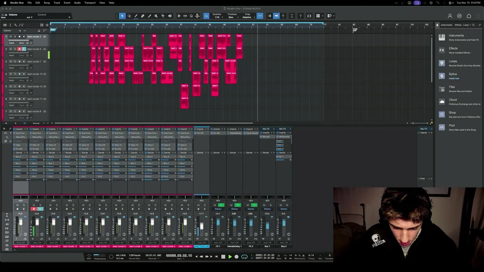Open the Splice browser entry
Viewport: 484px width, 272px height.
point(459,76)
